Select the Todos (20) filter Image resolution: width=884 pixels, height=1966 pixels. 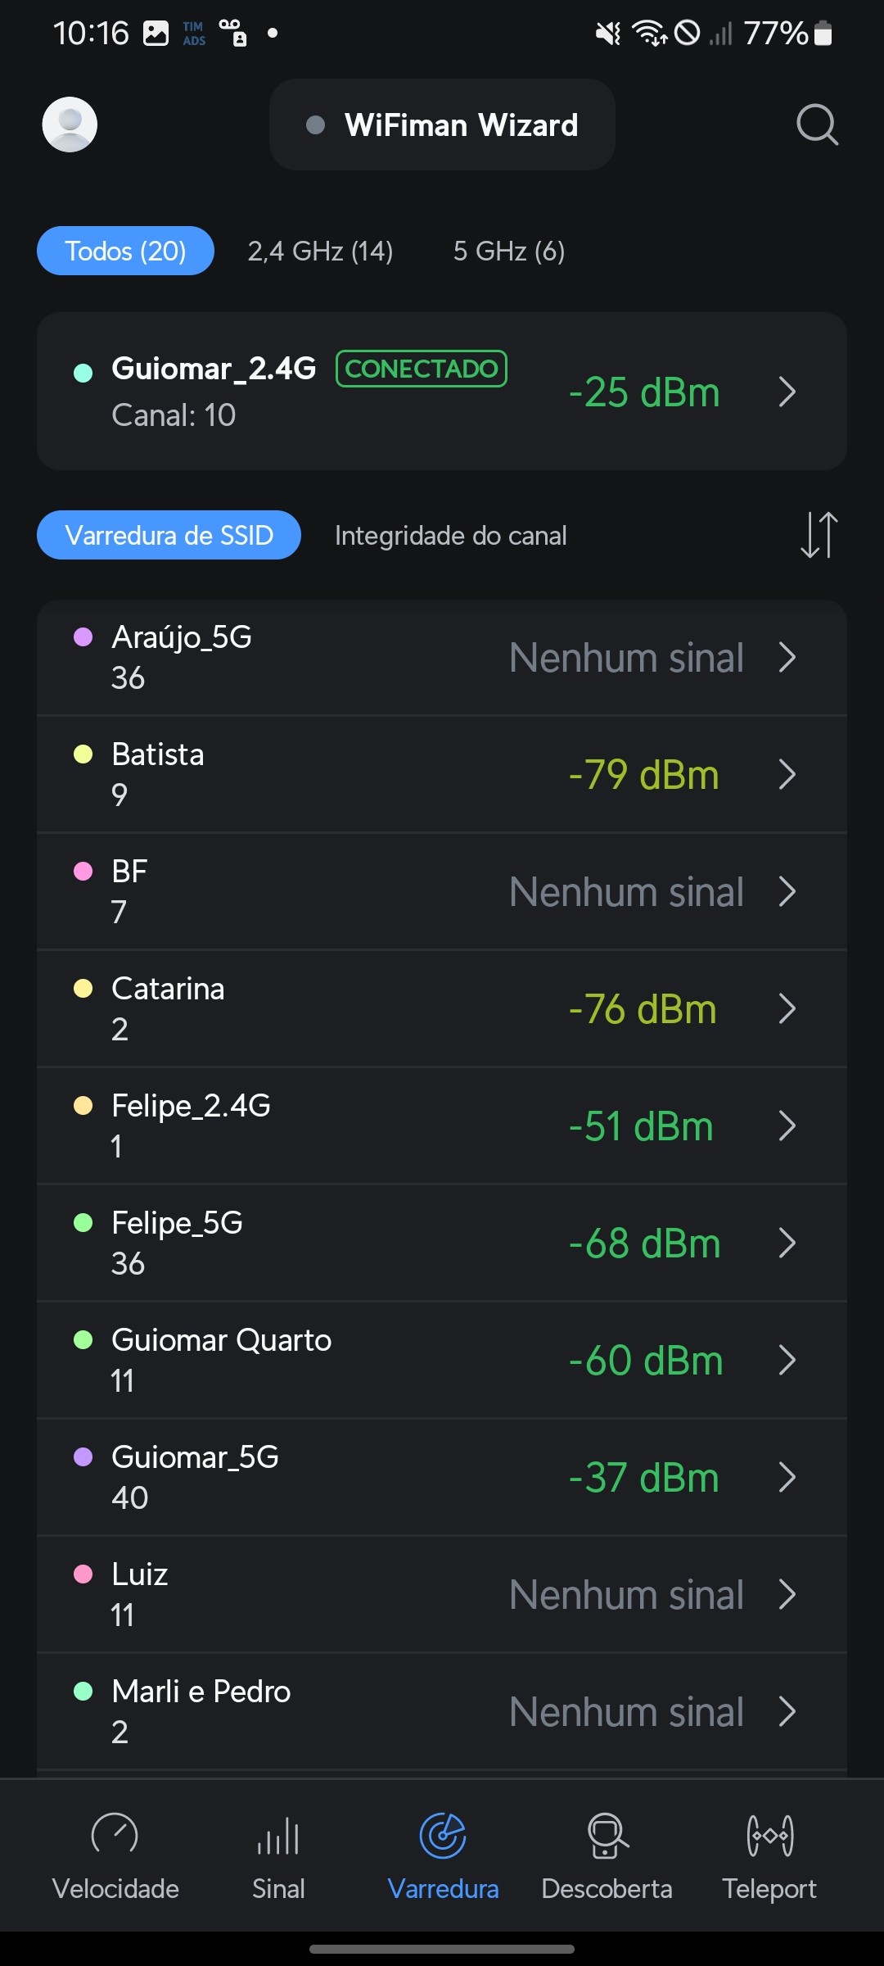point(125,251)
